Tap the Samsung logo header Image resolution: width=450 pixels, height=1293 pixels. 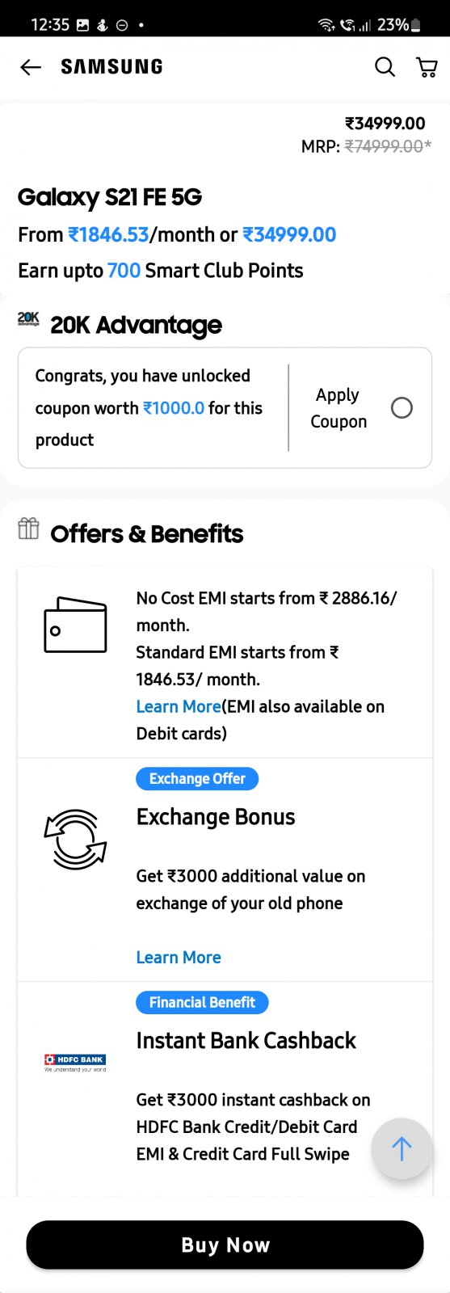pyautogui.click(x=112, y=67)
